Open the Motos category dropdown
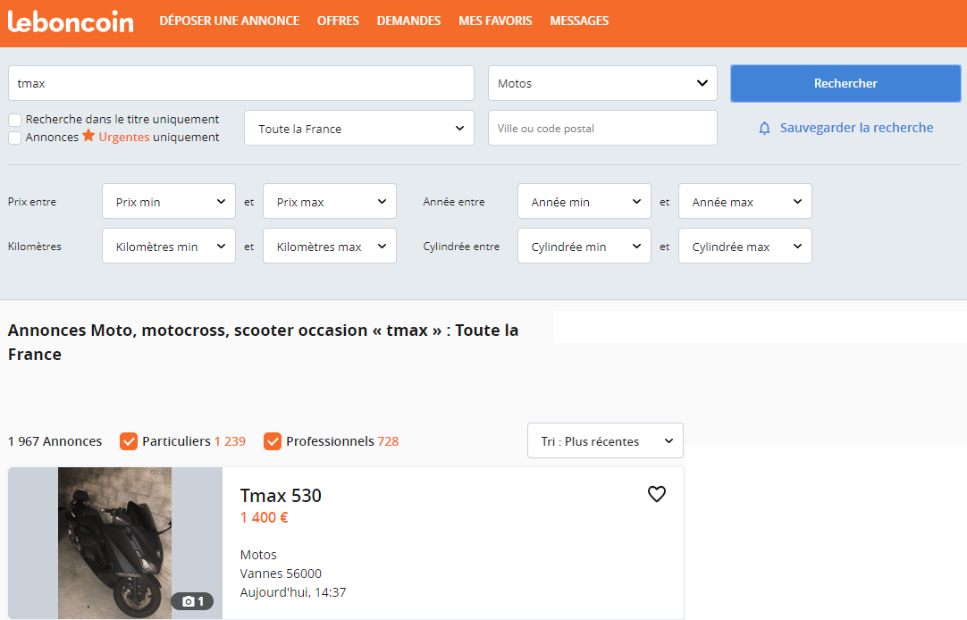Viewport: 967px width, 620px height. [602, 83]
